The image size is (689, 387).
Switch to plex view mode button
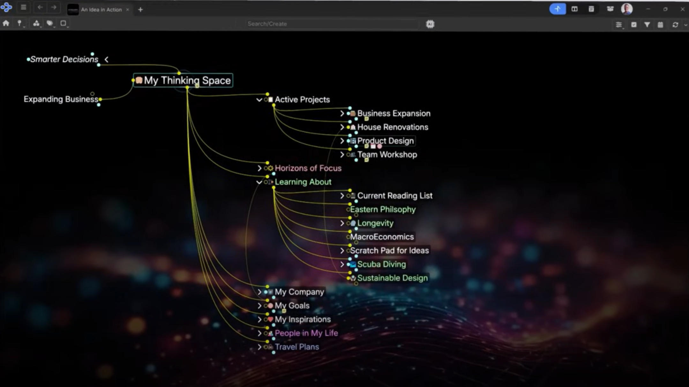(x=557, y=9)
